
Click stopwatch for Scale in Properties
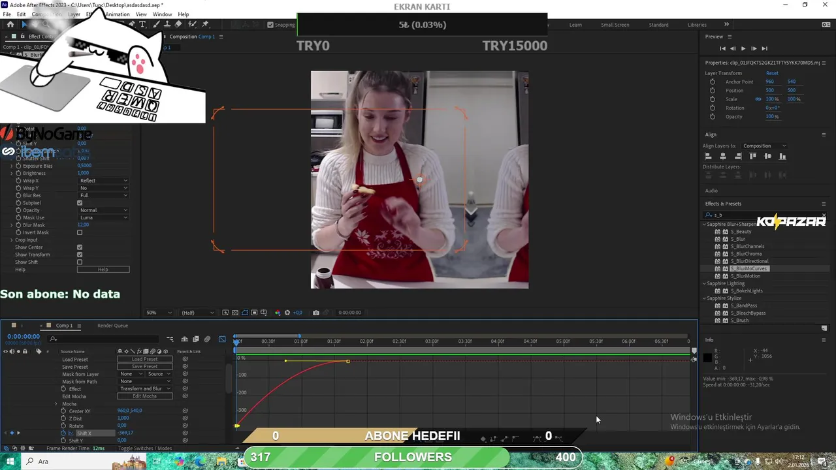713,99
